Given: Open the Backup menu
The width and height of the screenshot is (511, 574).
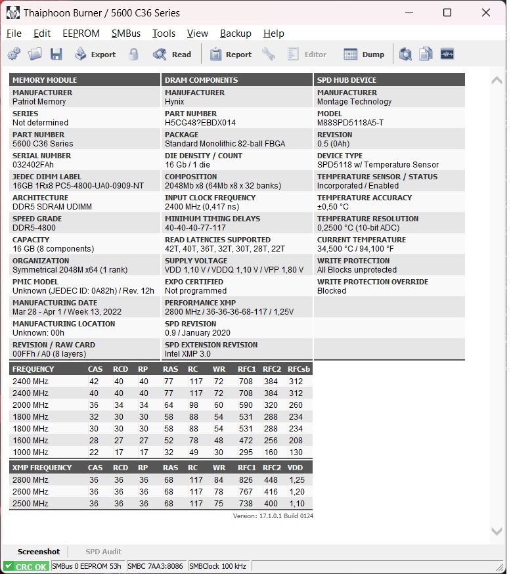Looking at the screenshot, I should pos(235,33).
